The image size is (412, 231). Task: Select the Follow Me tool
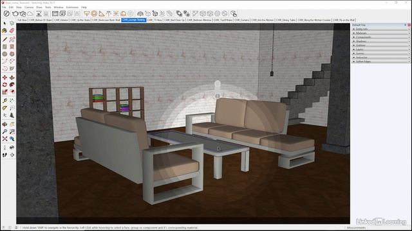point(12,85)
